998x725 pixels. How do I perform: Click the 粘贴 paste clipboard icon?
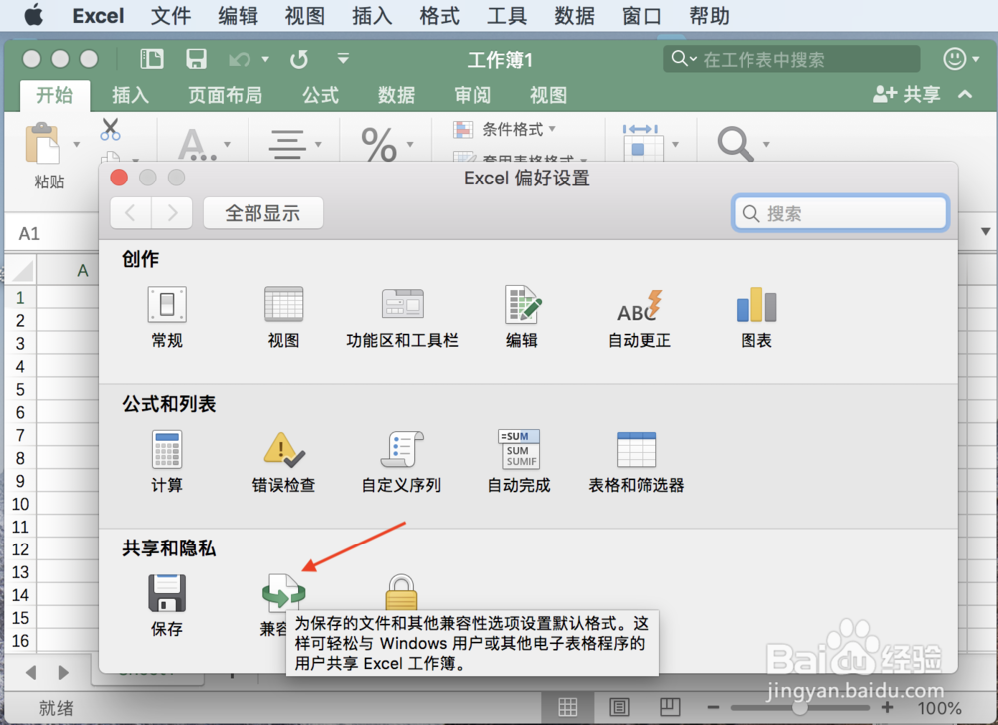click(44, 145)
